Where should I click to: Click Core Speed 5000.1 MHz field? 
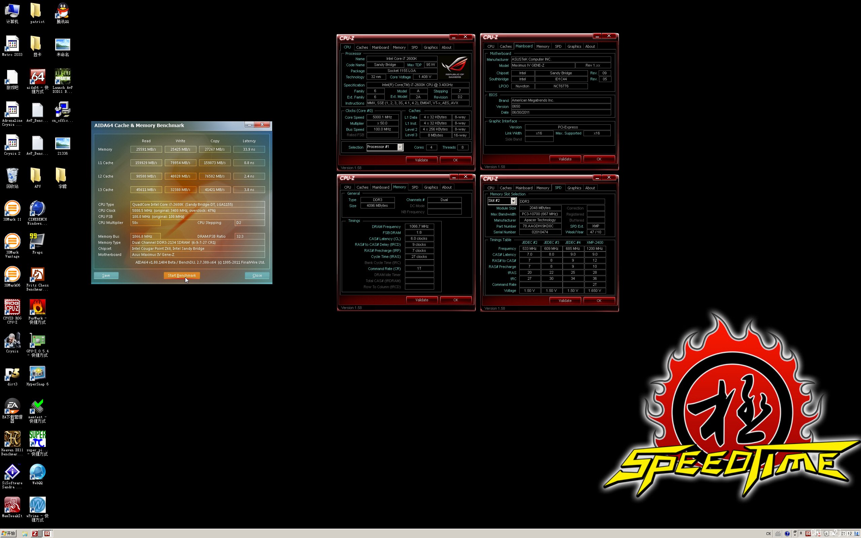(x=382, y=117)
